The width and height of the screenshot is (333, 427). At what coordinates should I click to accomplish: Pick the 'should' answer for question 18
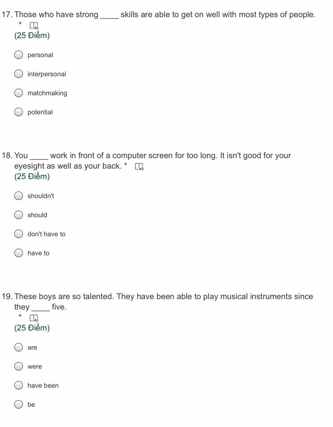click(x=19, y=215)
